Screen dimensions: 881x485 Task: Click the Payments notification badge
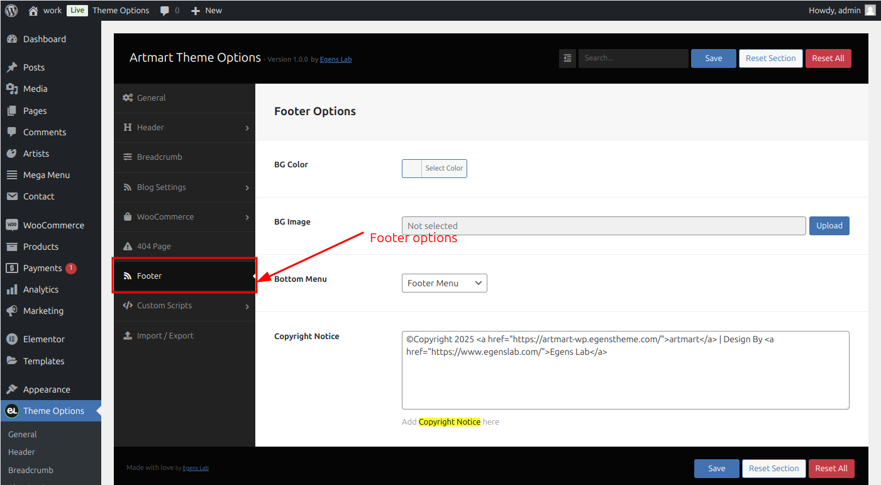(71, 268)
